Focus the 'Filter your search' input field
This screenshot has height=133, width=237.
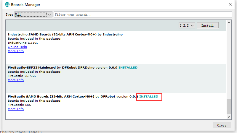(143, 14)
